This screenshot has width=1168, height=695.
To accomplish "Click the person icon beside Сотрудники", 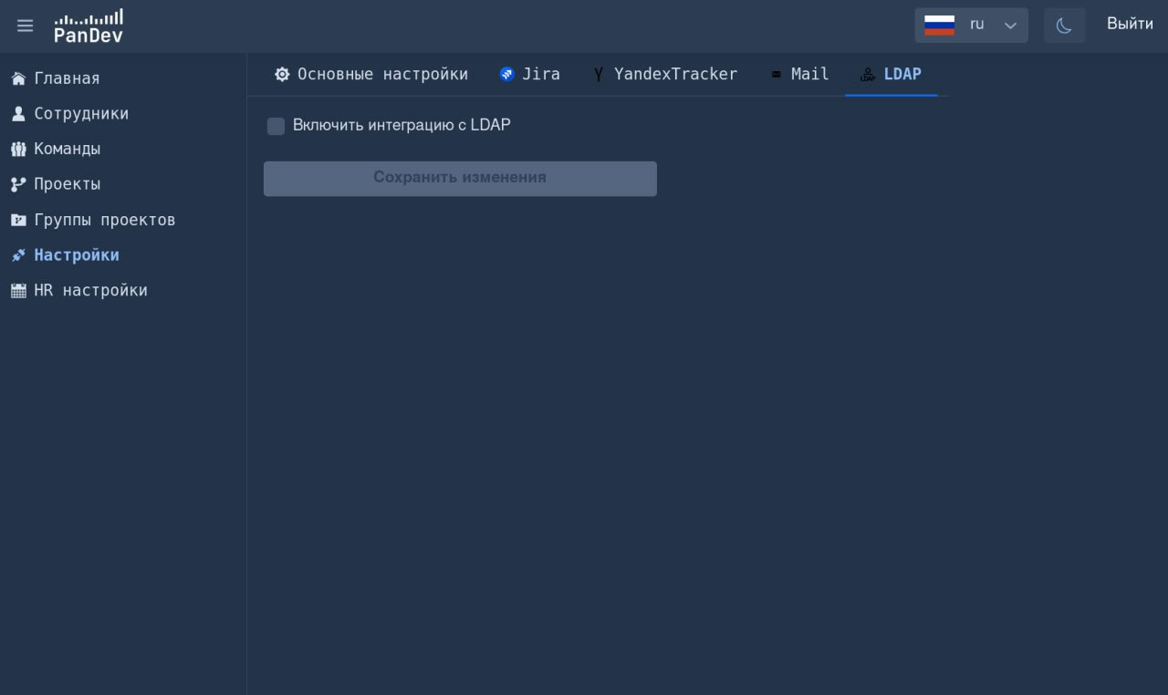I will 18,113.
